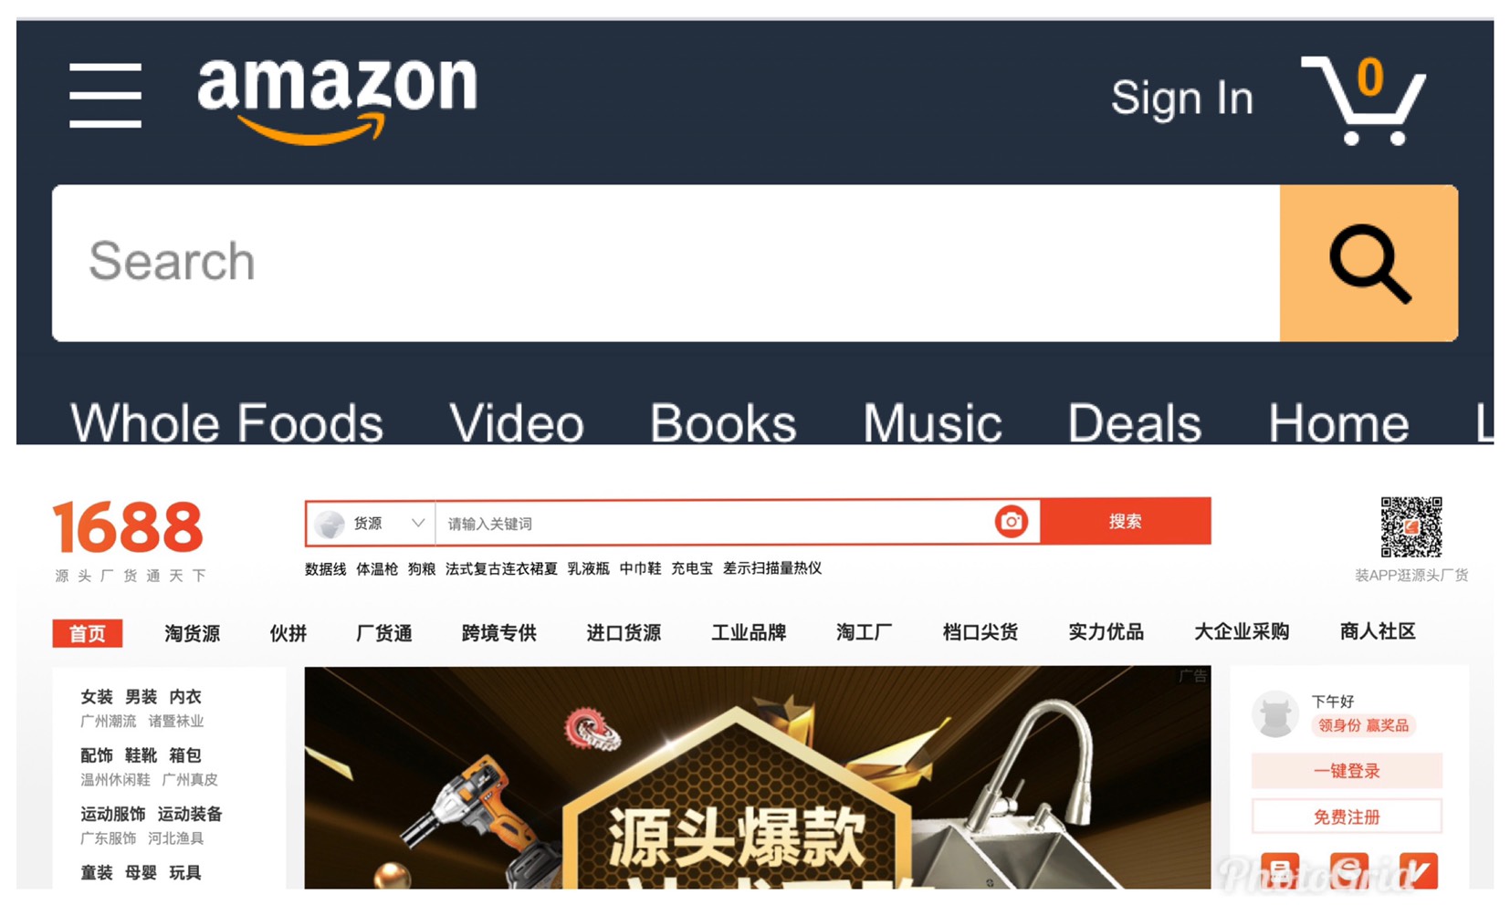Open the Amazon hamburger menu
This screenshot has width=1510, height=905.
coord(106,95)
